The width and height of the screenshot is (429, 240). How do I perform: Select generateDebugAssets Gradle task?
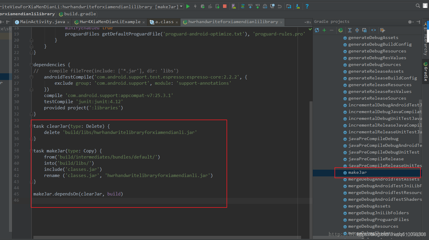point(373,38)
